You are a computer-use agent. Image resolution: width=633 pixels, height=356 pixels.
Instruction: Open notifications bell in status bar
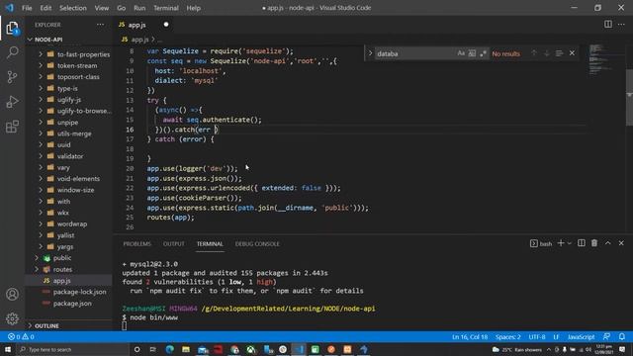point(622,336)
